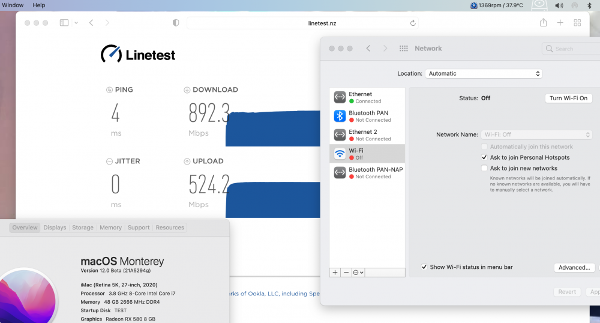Open the Location dropdown set to Automatic
This screenshot has height=323, width=600.
[484, 73]
